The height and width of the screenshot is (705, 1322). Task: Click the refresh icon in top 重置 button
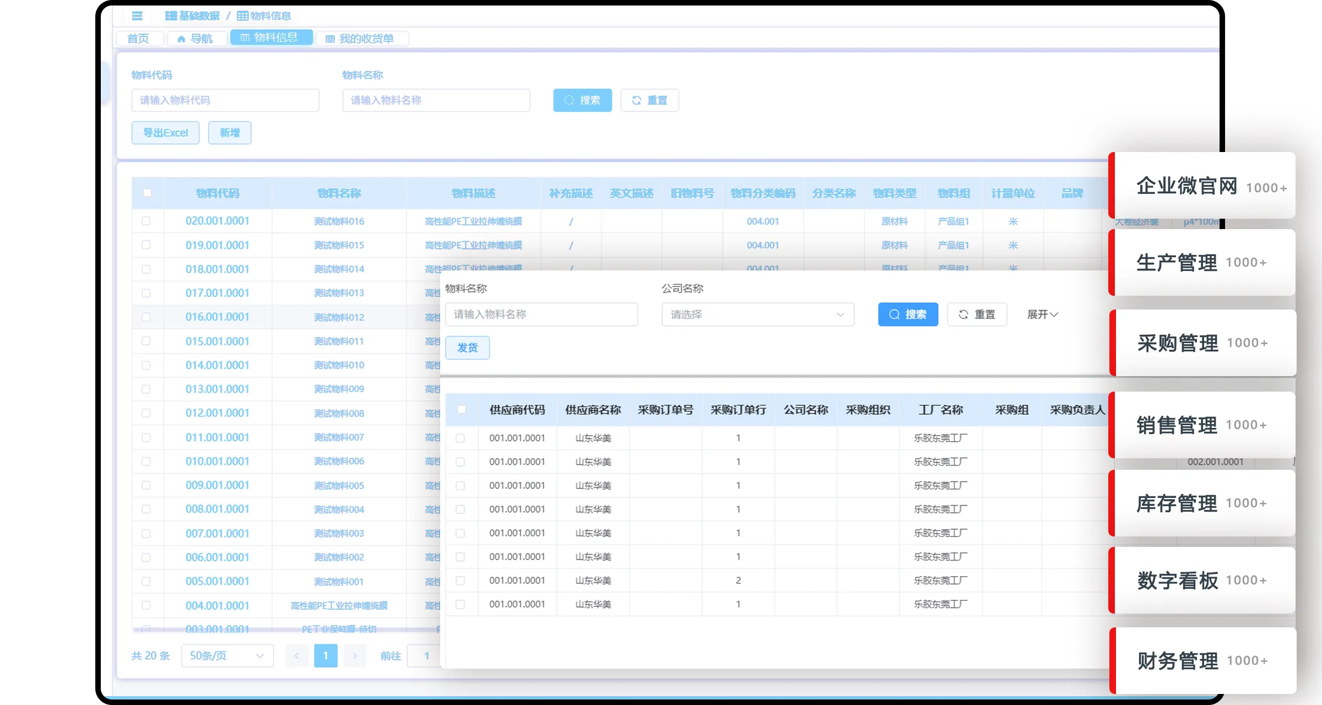pos(636,100)
